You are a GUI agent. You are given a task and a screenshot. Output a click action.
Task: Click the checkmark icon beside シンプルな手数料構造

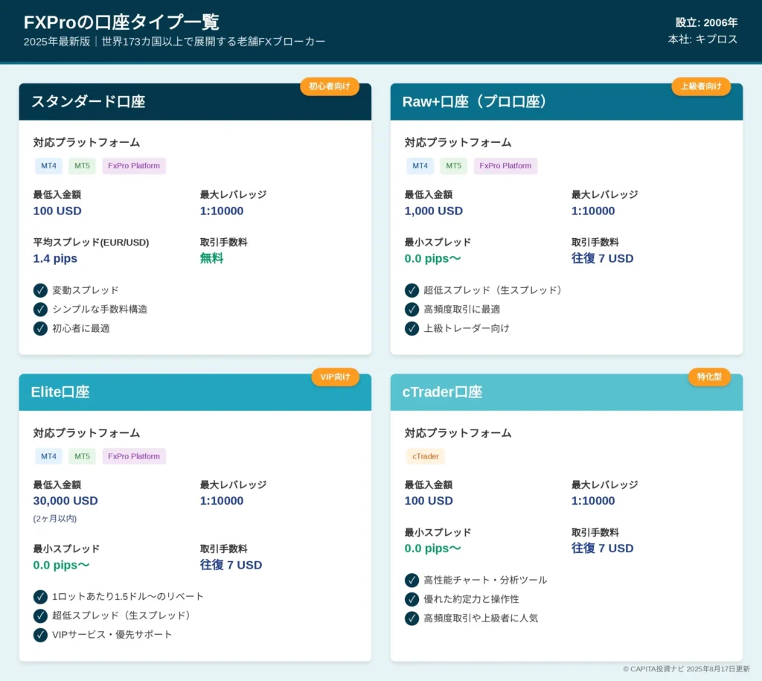(x=40, y=309)
